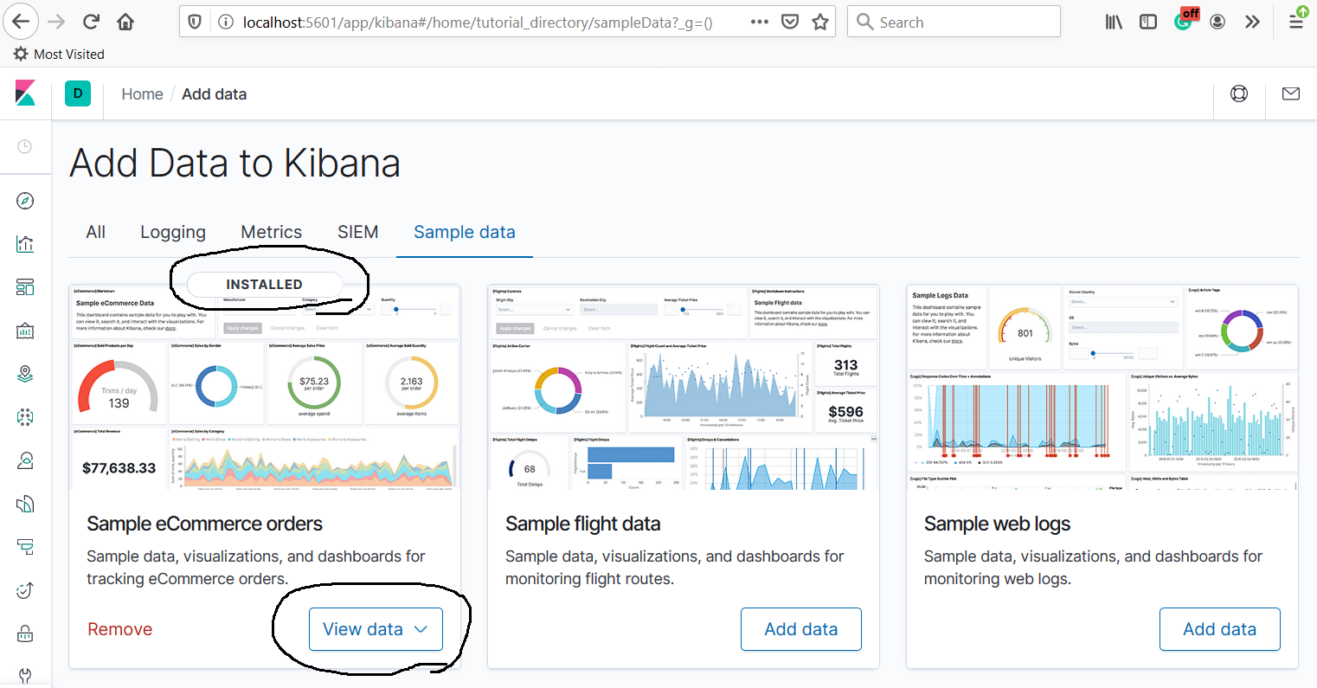Reload the page in browser

point(91,22)
